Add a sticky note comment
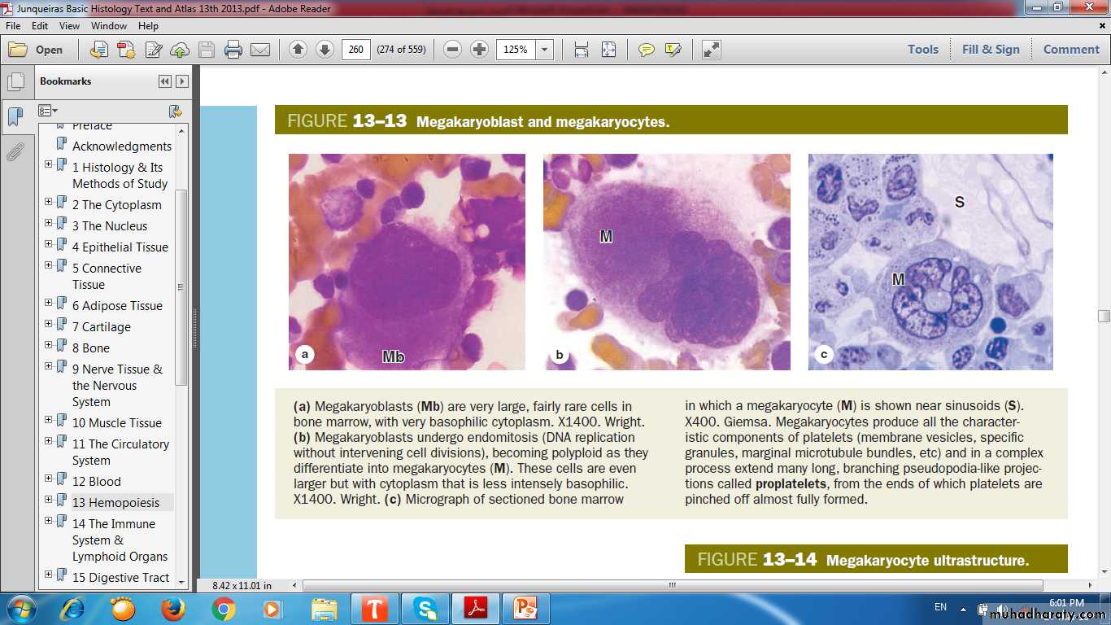 pos(647,50)
